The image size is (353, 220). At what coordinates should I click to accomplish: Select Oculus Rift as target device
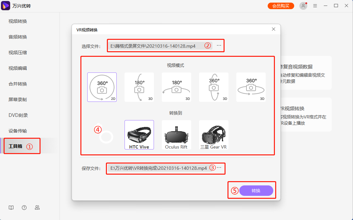176,134
